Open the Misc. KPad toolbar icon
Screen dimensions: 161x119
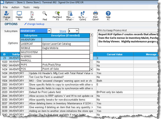pos(70,13)
